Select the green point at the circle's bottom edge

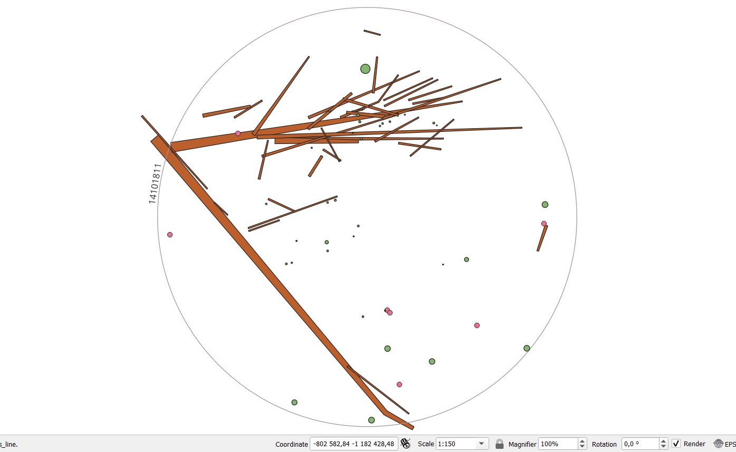pyautogui.click(x=371, y=420)
